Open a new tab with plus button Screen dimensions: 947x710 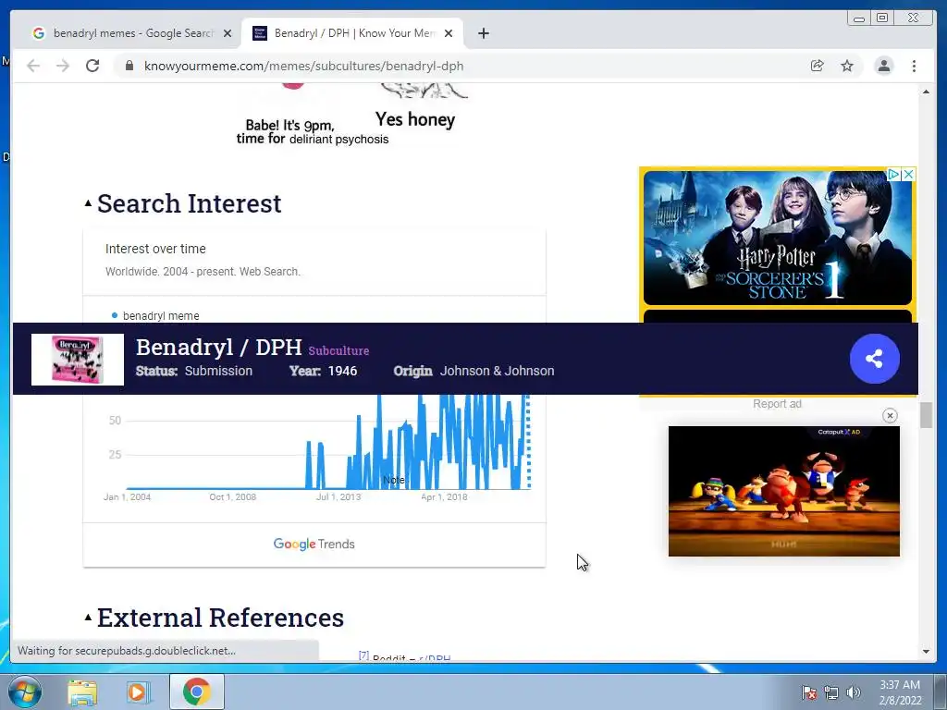click(483, 33)
